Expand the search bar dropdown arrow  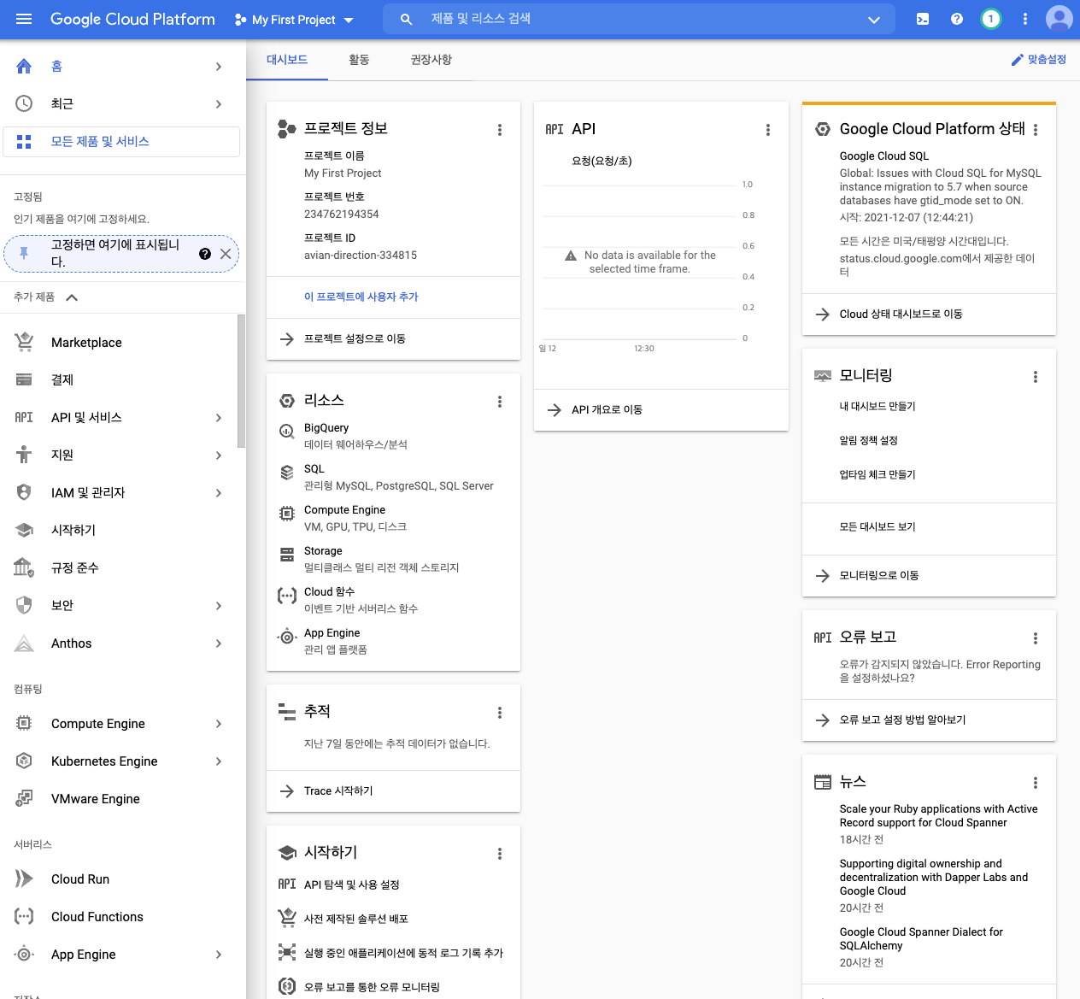coord(874,20)
